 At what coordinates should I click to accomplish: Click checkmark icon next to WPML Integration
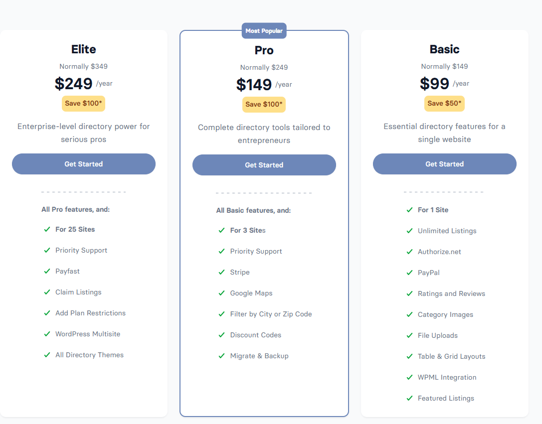(x=409, y=377)
